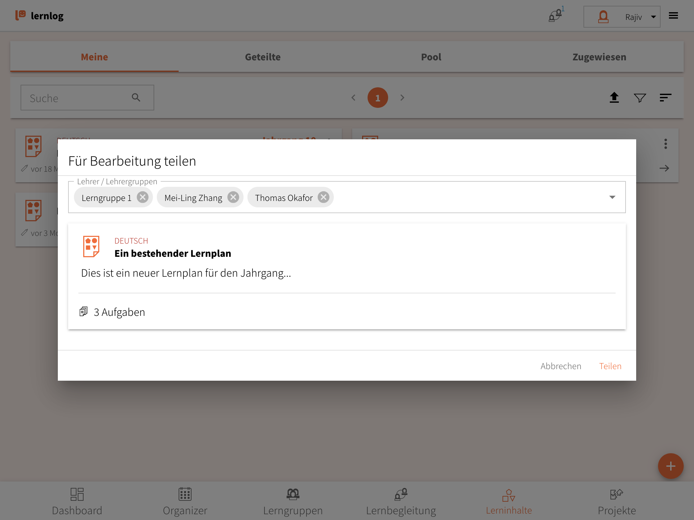
Task: Switch to the Geteilte tab
Action: [x=262, y=57]
